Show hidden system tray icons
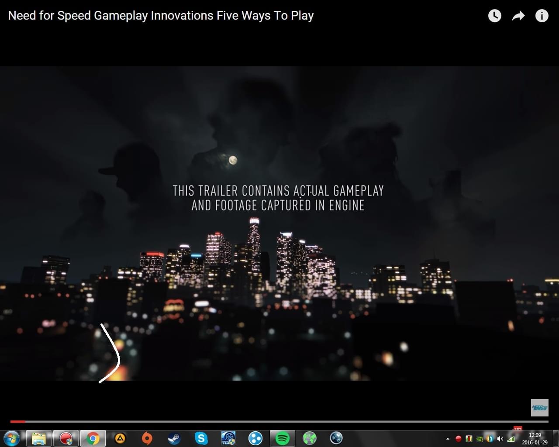Image resolution: width=559 pixels, height=447 pixels. pyautogui.click(x=448, y=439)
